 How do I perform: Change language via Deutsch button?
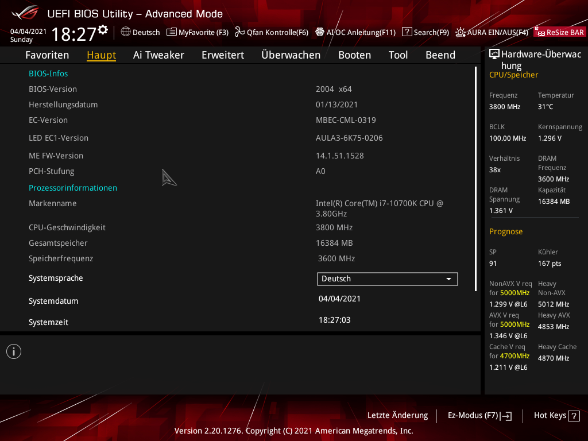140,32
